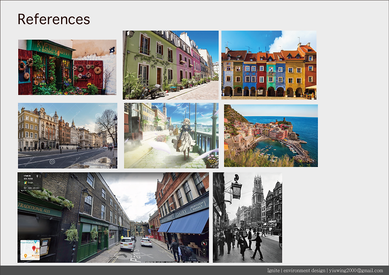Screen dimensions: 389x275
Task: Select the flower shop storefront reference image
Action: click(67, 67)
